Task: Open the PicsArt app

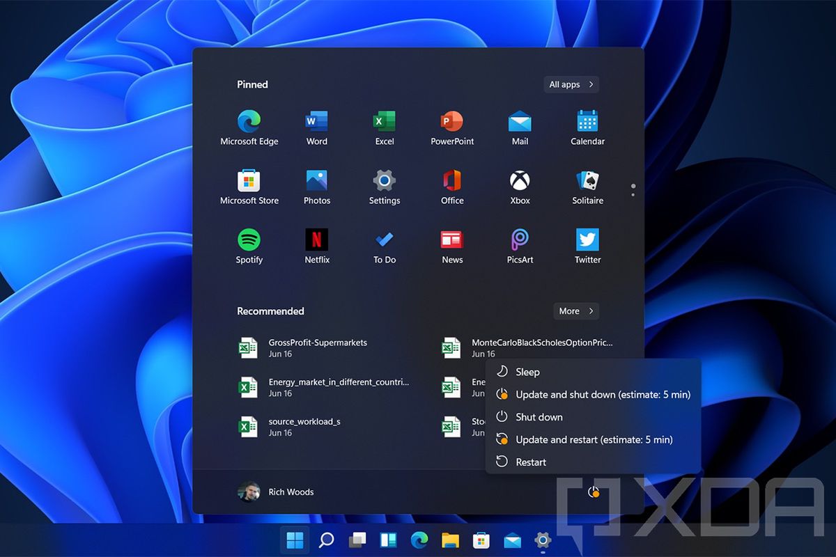Action: pyautogui.click(x=519, y=240)
